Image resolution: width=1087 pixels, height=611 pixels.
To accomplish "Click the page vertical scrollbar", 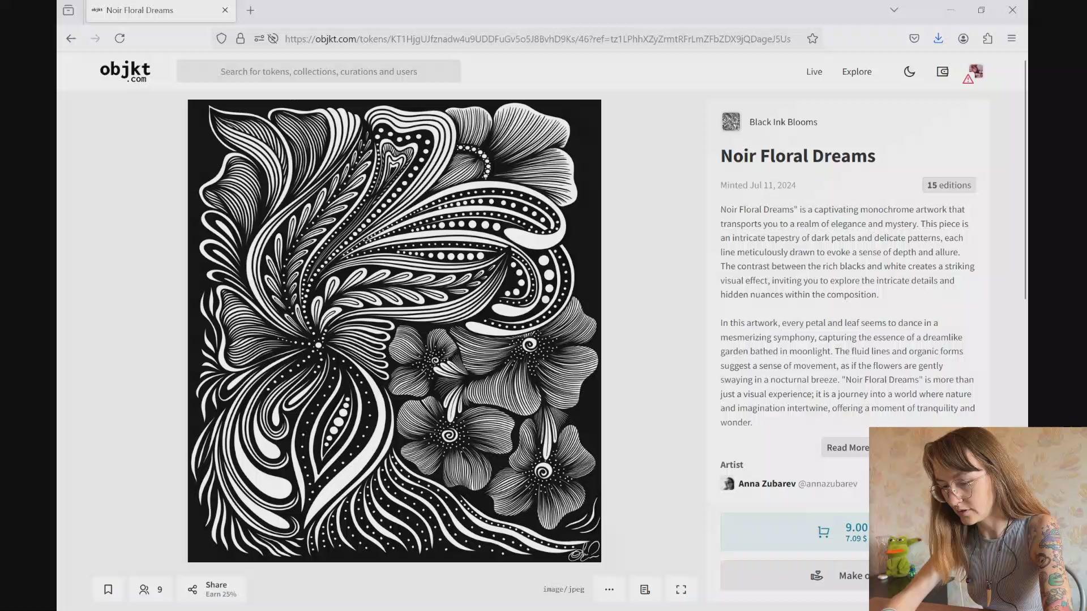I will pos(1025,179).
